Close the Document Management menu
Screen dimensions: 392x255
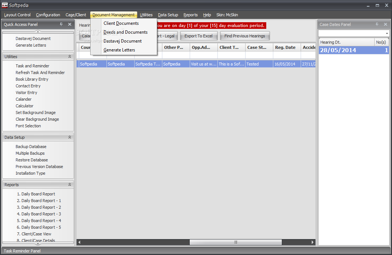(114, 15)
